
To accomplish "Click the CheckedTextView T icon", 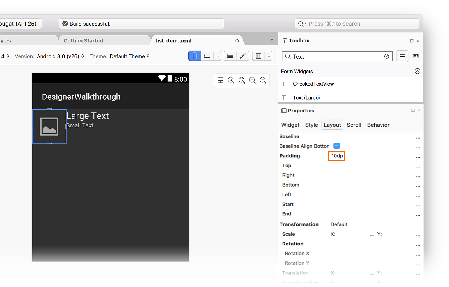I will point(284,84).
